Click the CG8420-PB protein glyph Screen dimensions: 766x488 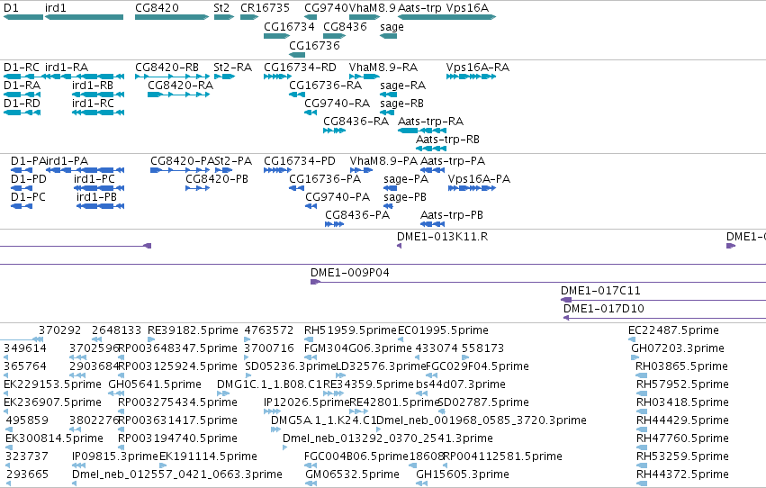[198, 188]
